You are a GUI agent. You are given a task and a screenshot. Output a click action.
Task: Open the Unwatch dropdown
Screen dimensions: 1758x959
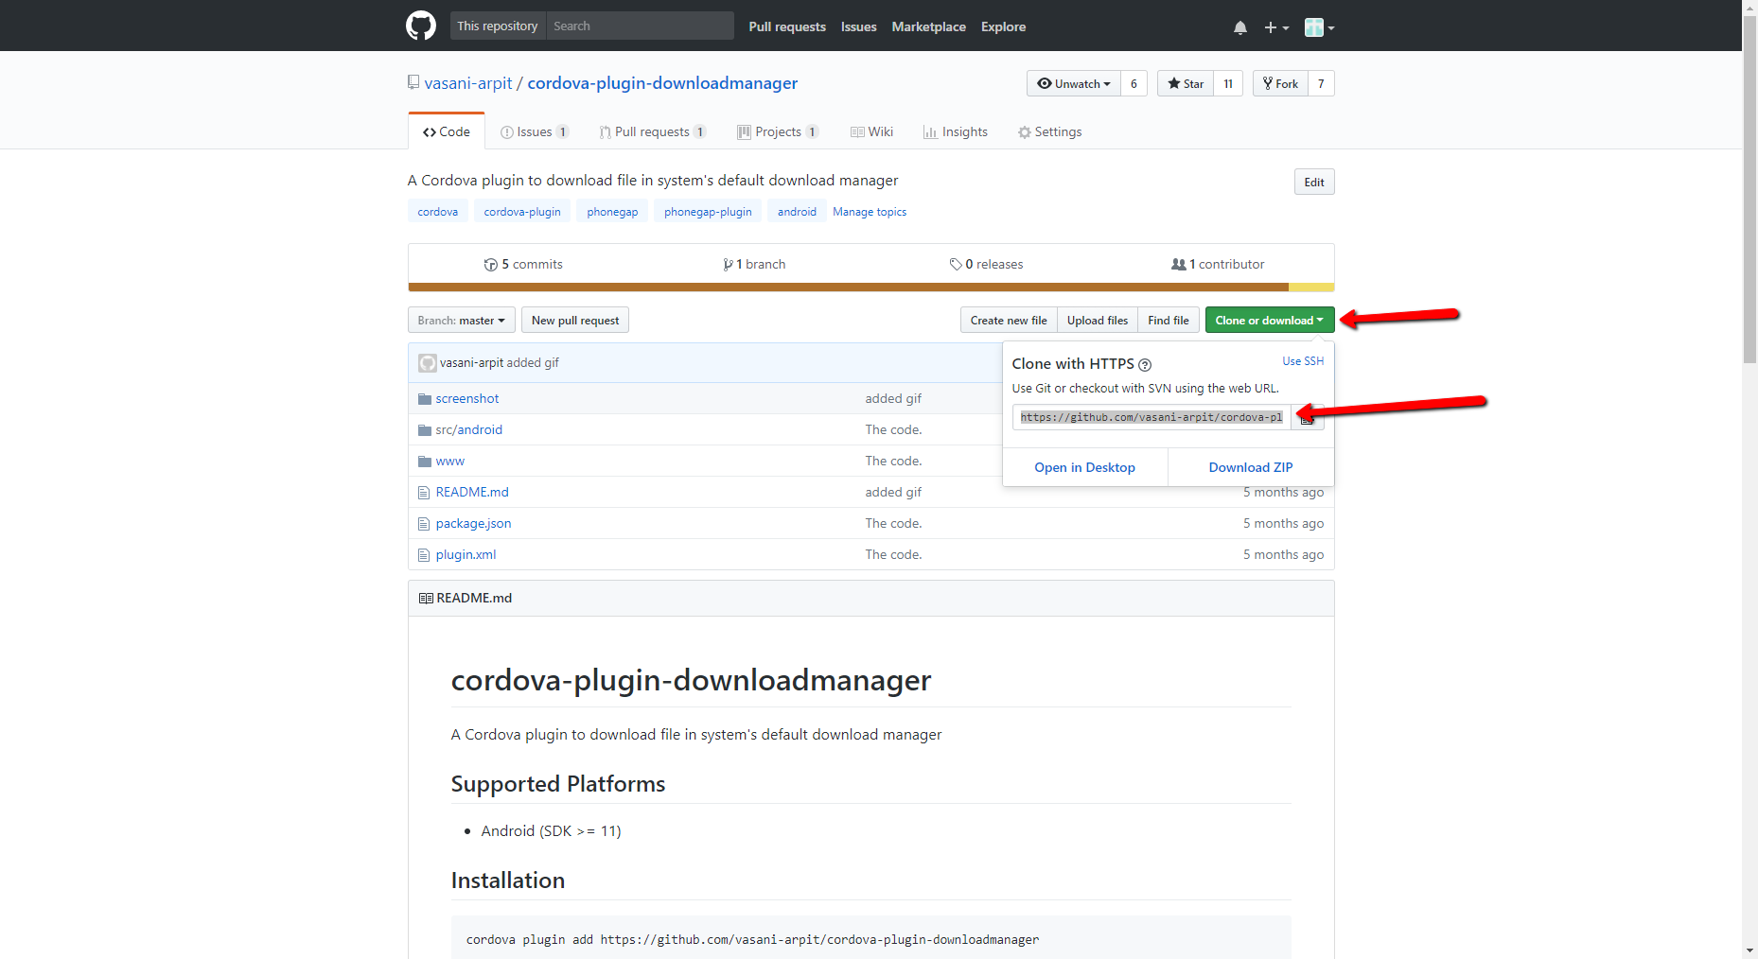pyautogui.click(x=1074, y=84)
